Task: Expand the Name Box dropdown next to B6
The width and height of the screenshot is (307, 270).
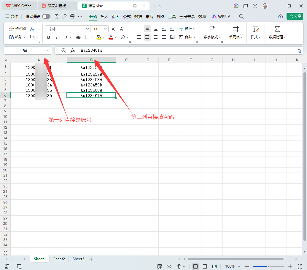Action: point(48,50)
